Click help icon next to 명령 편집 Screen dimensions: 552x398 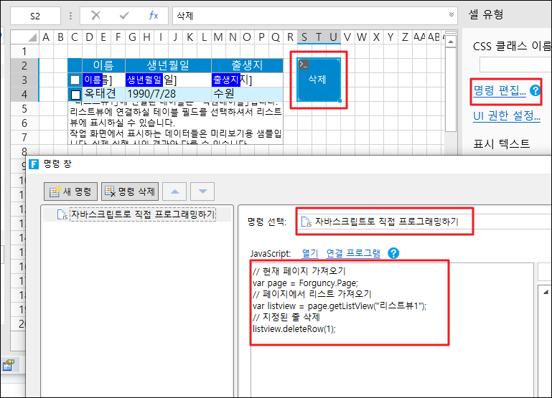point(533,91)
